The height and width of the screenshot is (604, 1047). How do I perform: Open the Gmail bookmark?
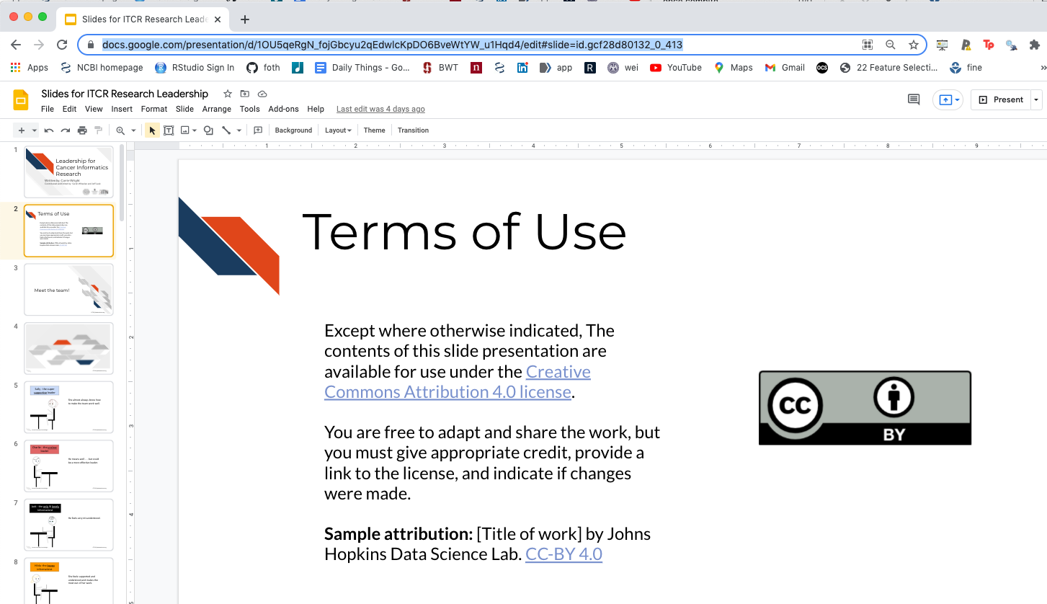785,68
